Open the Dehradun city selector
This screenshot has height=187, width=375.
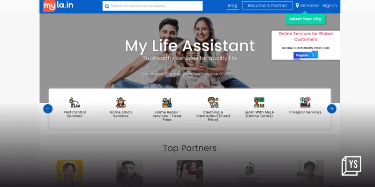(x=310, y=6)
